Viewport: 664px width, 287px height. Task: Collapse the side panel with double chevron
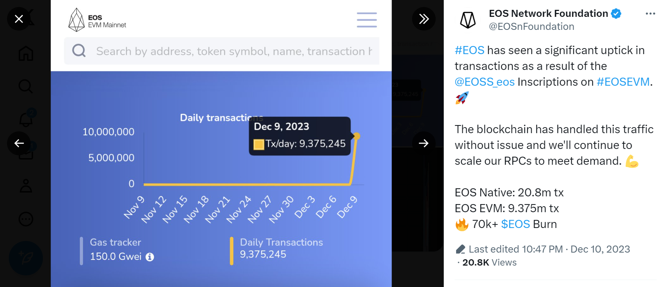coord(424,19)
